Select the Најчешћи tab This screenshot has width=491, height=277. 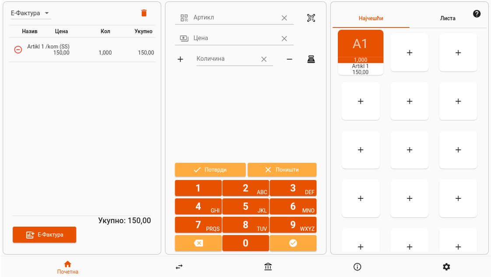[x=371, y=18]
